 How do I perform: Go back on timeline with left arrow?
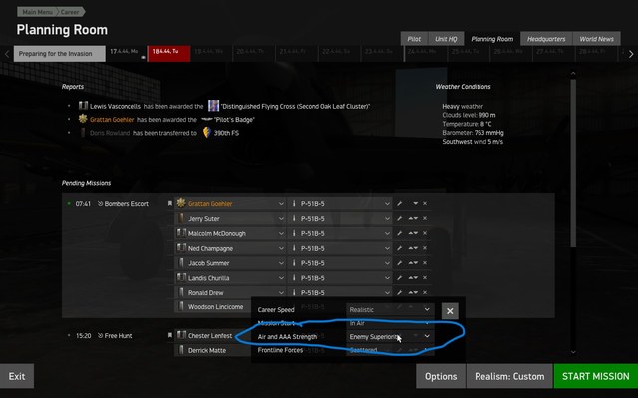pyautogui.click(x=7, y=54)
